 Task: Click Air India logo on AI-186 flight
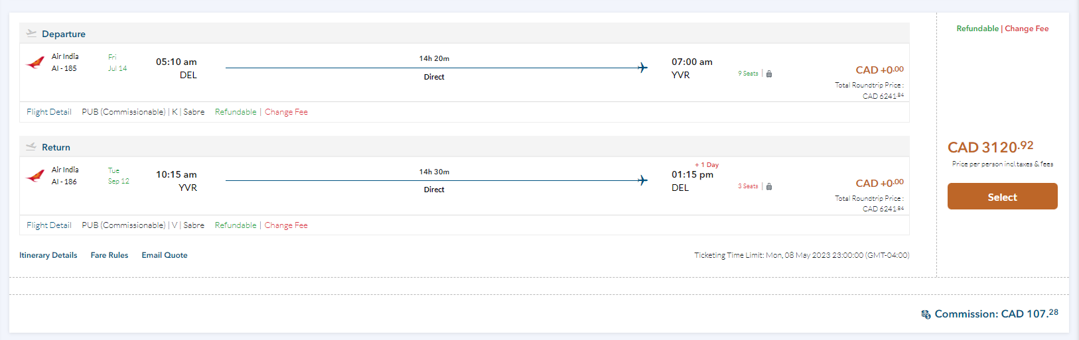point(35,176)
